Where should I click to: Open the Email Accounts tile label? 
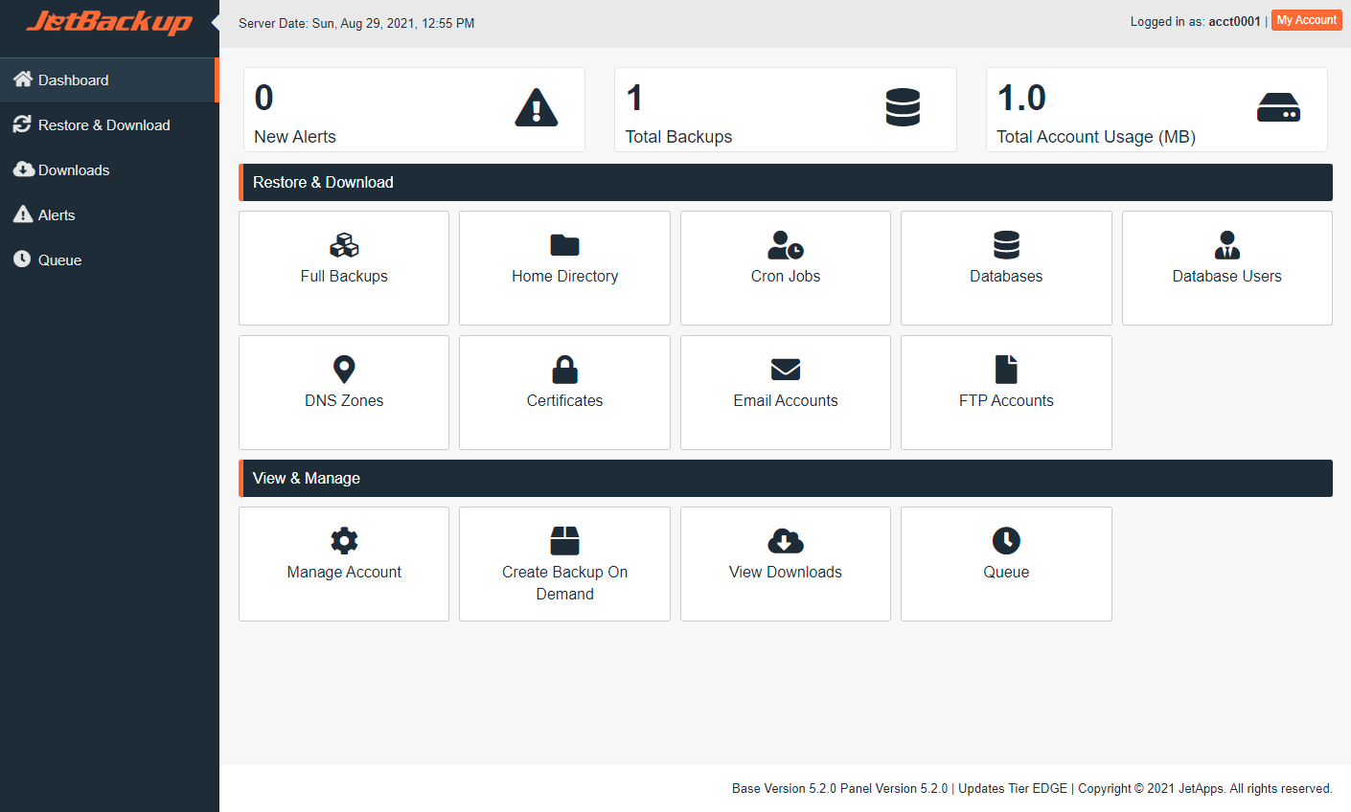point(786,401)
